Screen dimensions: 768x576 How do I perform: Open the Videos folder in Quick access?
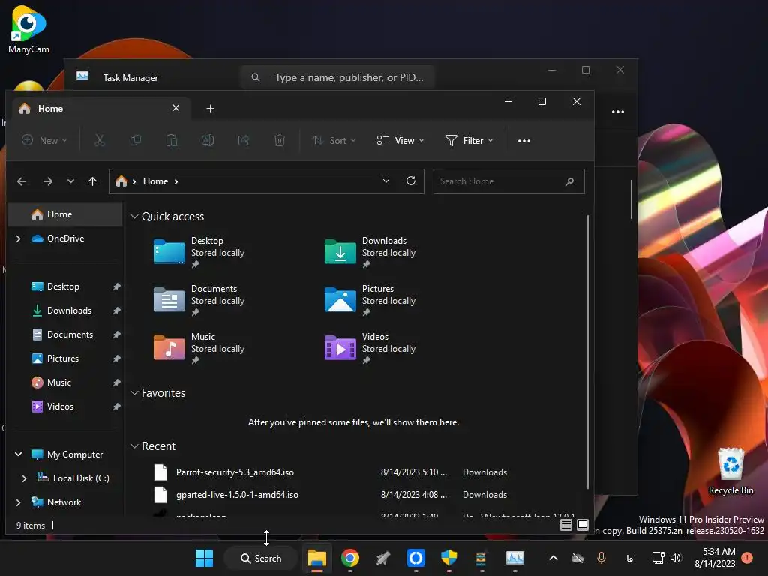click(370, 348)
